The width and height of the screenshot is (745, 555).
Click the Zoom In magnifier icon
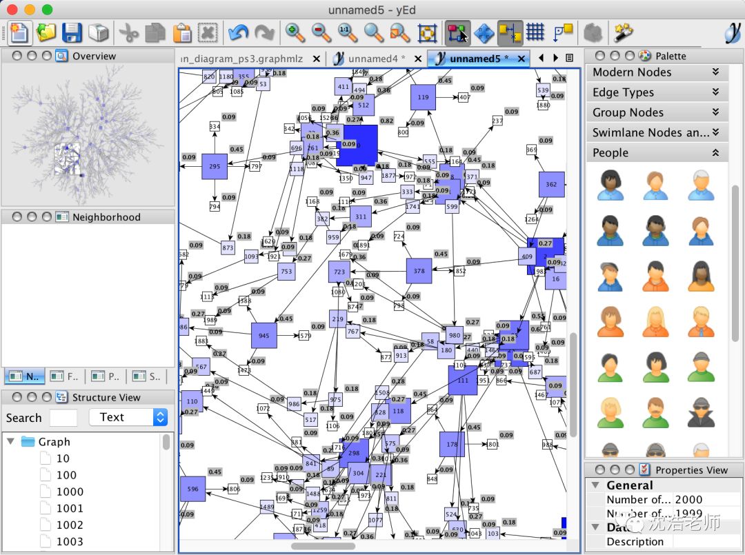[295, 32]
